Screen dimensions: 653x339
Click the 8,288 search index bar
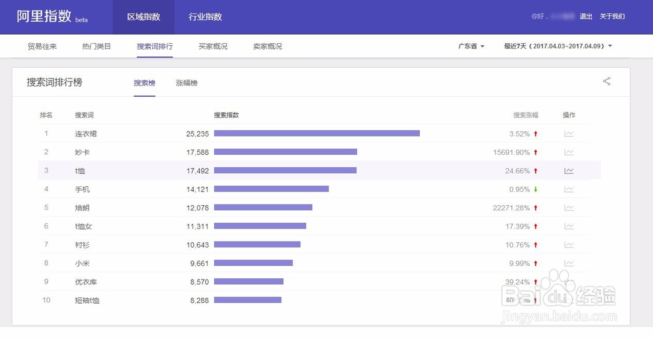(247, 300)
